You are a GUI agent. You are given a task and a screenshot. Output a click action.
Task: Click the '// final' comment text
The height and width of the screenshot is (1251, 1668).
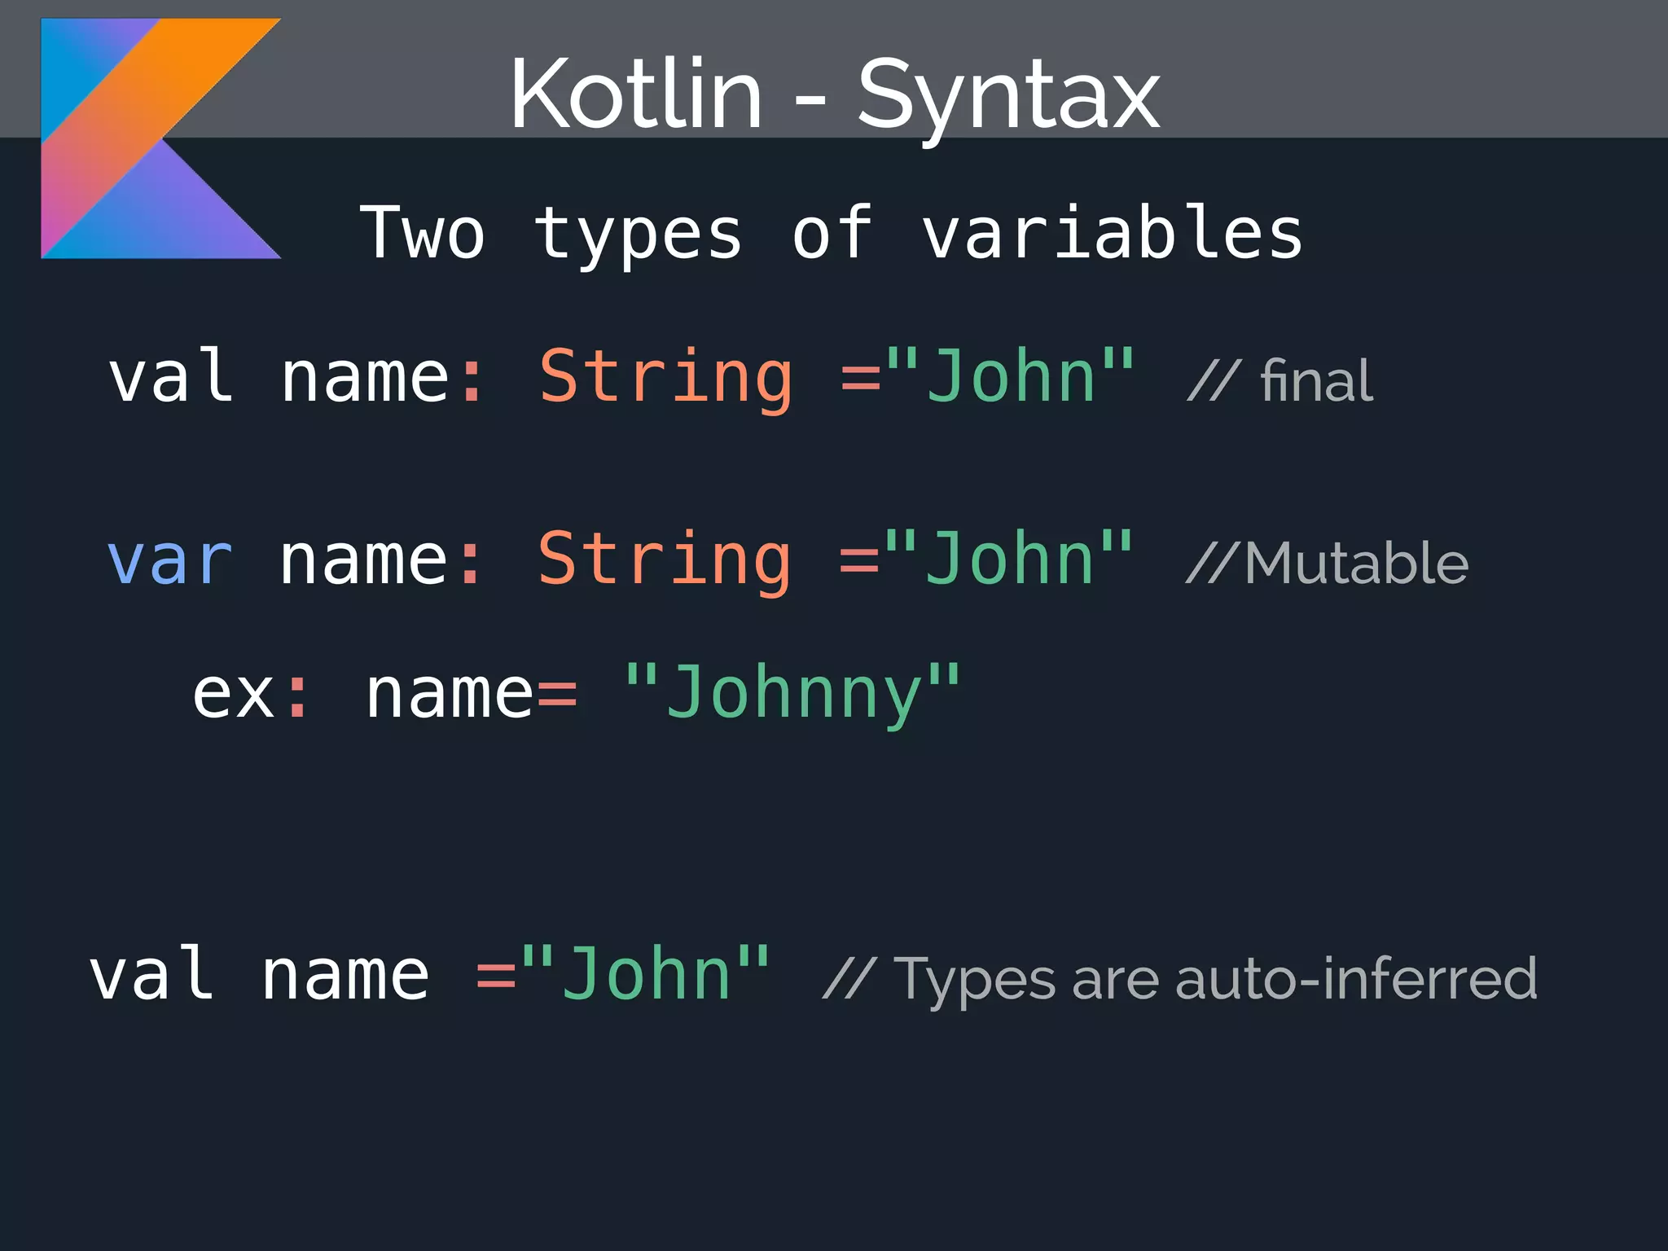pyautogui.click(x=1280, y=381)
